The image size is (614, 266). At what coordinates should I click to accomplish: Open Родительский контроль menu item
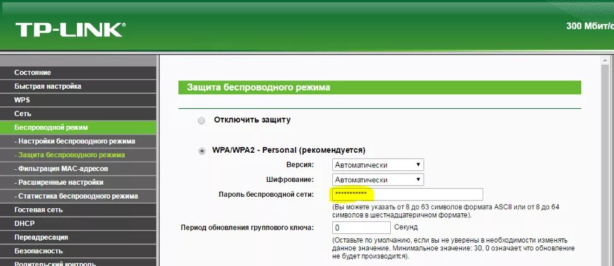78,262
